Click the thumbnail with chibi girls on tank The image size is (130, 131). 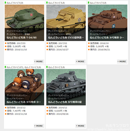coord(24,87)
